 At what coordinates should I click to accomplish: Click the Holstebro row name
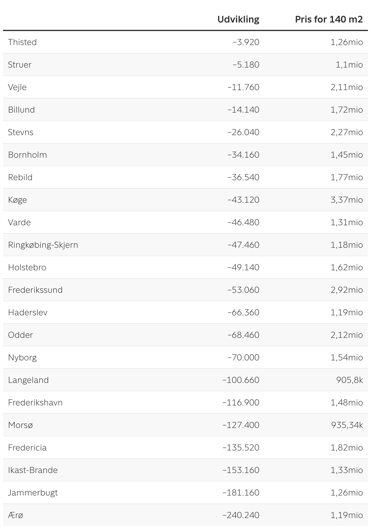(27, 267)
